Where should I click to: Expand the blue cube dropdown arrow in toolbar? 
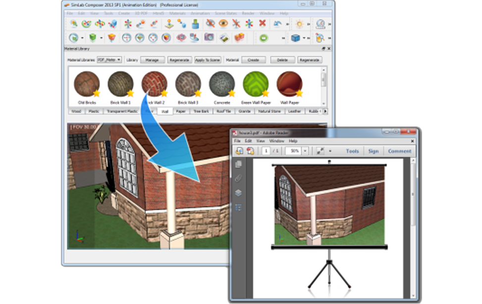304,38
